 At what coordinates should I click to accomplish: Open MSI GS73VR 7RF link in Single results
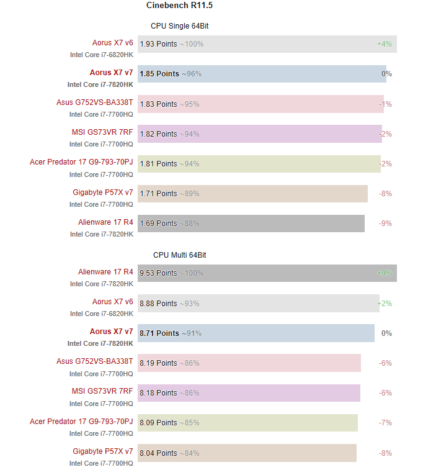point(102,132)
